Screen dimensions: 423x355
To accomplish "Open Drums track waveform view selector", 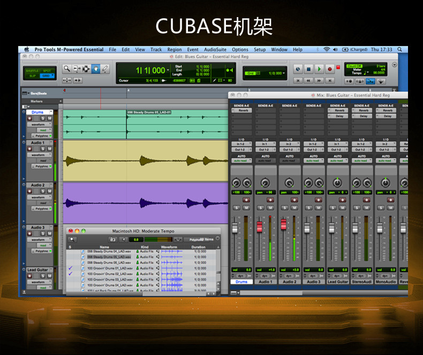I will [x=39, y=124].
